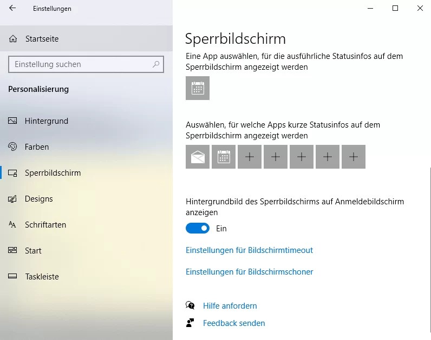Image resolution: width=431 pixels, height=340 pixels.
Task: Open Einstellungen für Bildschirmschoner link
Action: coord(249,272)
